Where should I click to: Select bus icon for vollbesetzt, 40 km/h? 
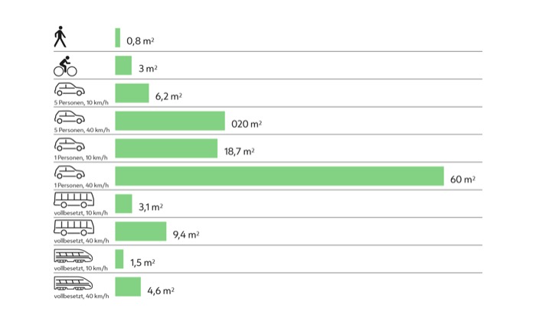[x=74, y=228]
